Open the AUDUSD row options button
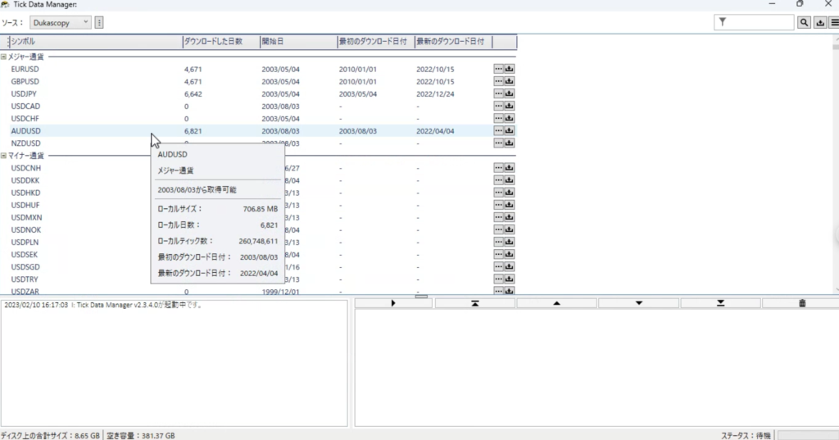 tap(499, 130)
